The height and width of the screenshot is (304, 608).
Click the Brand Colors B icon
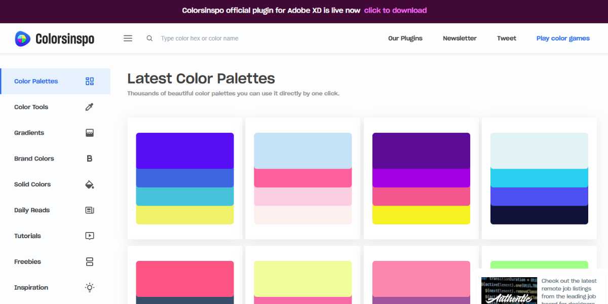pos(89,159)
